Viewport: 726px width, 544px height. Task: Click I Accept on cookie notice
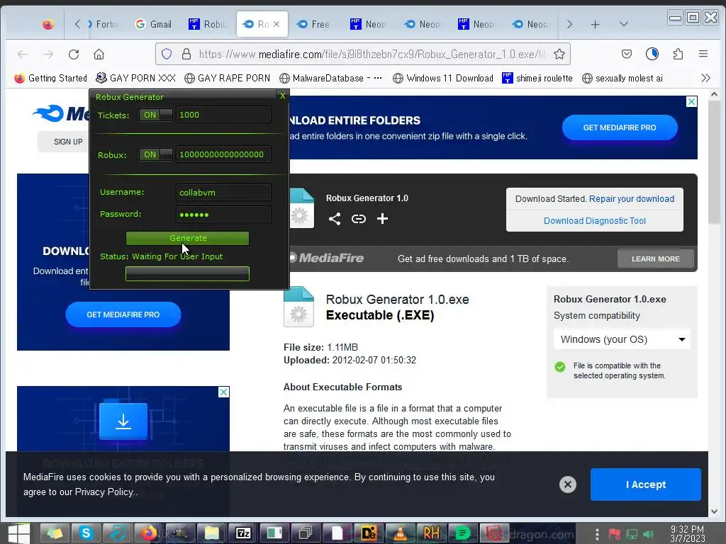645,484
